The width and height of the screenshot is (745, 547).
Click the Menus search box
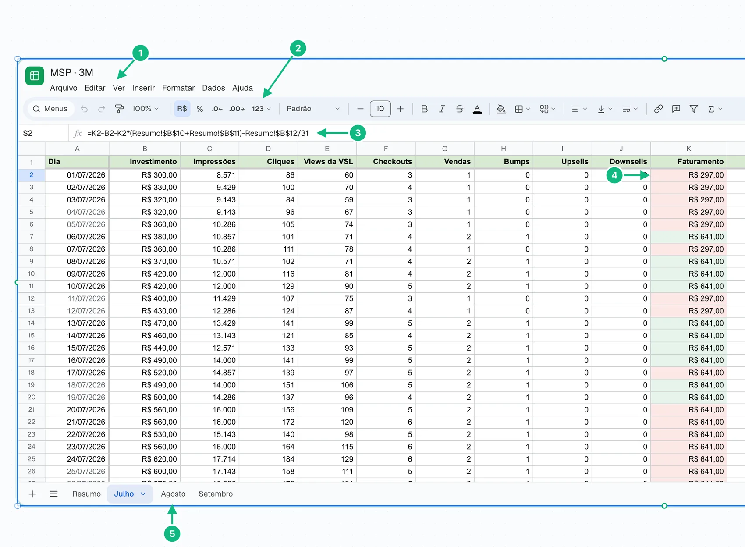50,109
